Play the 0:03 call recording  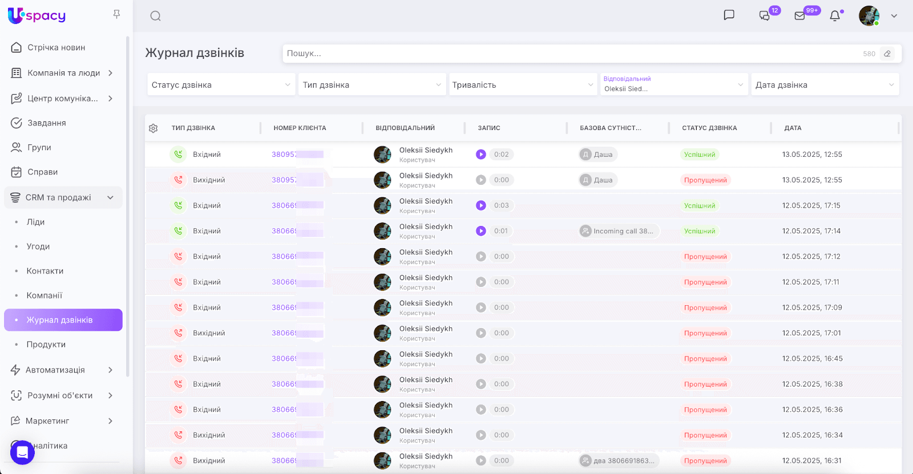(481, 205)
